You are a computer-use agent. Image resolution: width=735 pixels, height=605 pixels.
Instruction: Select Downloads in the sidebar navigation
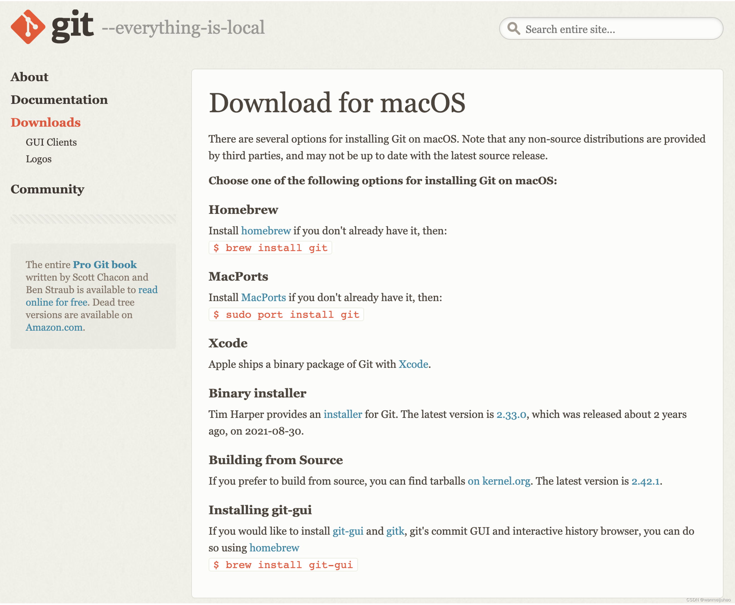coord(46,122)
